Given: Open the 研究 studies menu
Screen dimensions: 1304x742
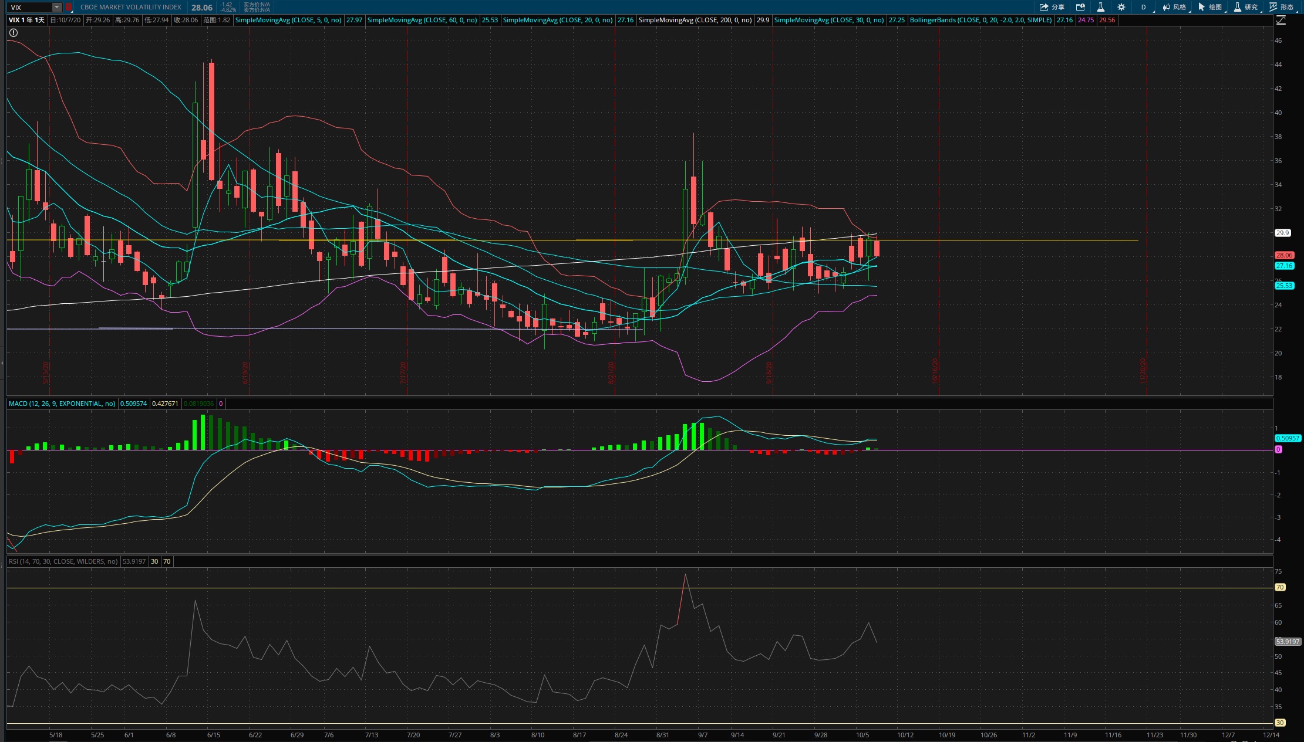Looking at the screenshot, I should point(1246,7).
